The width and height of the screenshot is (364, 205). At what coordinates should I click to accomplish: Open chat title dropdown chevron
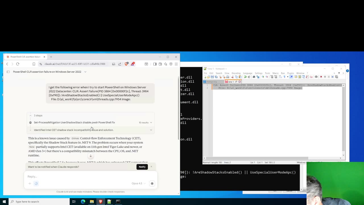pyautogui.click(x=85, y=72)
